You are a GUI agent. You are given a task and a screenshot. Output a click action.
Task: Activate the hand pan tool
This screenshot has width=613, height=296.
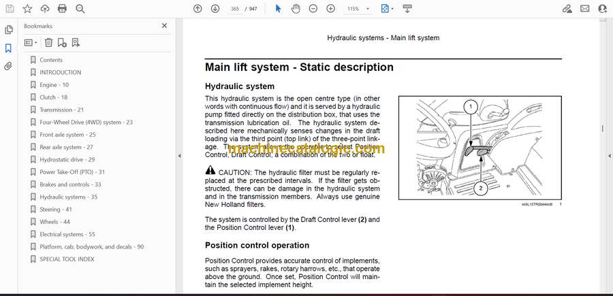[x=296, y=9]
